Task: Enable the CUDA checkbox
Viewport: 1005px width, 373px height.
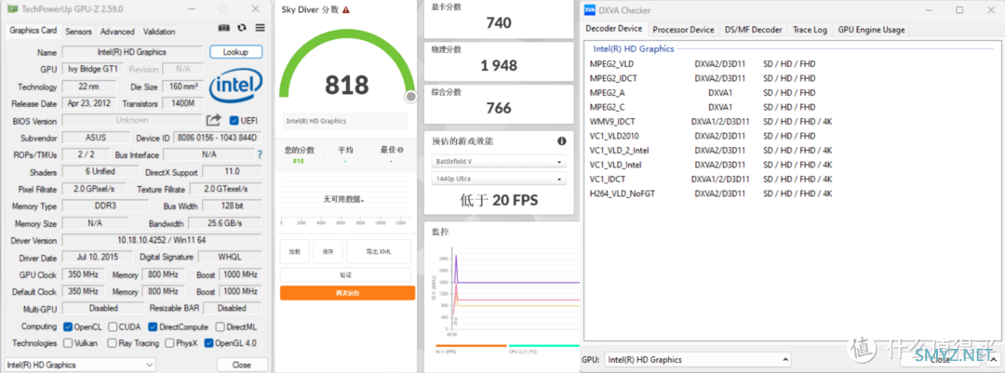Action: tap(113, 326)
